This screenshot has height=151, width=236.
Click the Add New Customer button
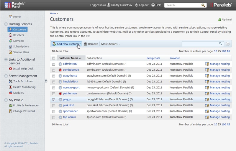coord(66,44)
